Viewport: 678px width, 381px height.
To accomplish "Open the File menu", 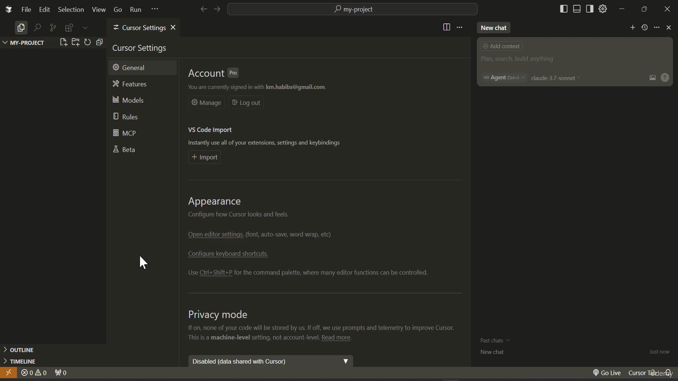I will [26, 10].
